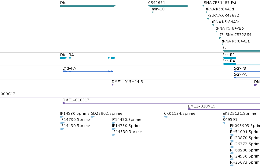Click the 'Dfd' gene label text
The height and width of the screenshot is (167, 260).
(x=63, y=3)
